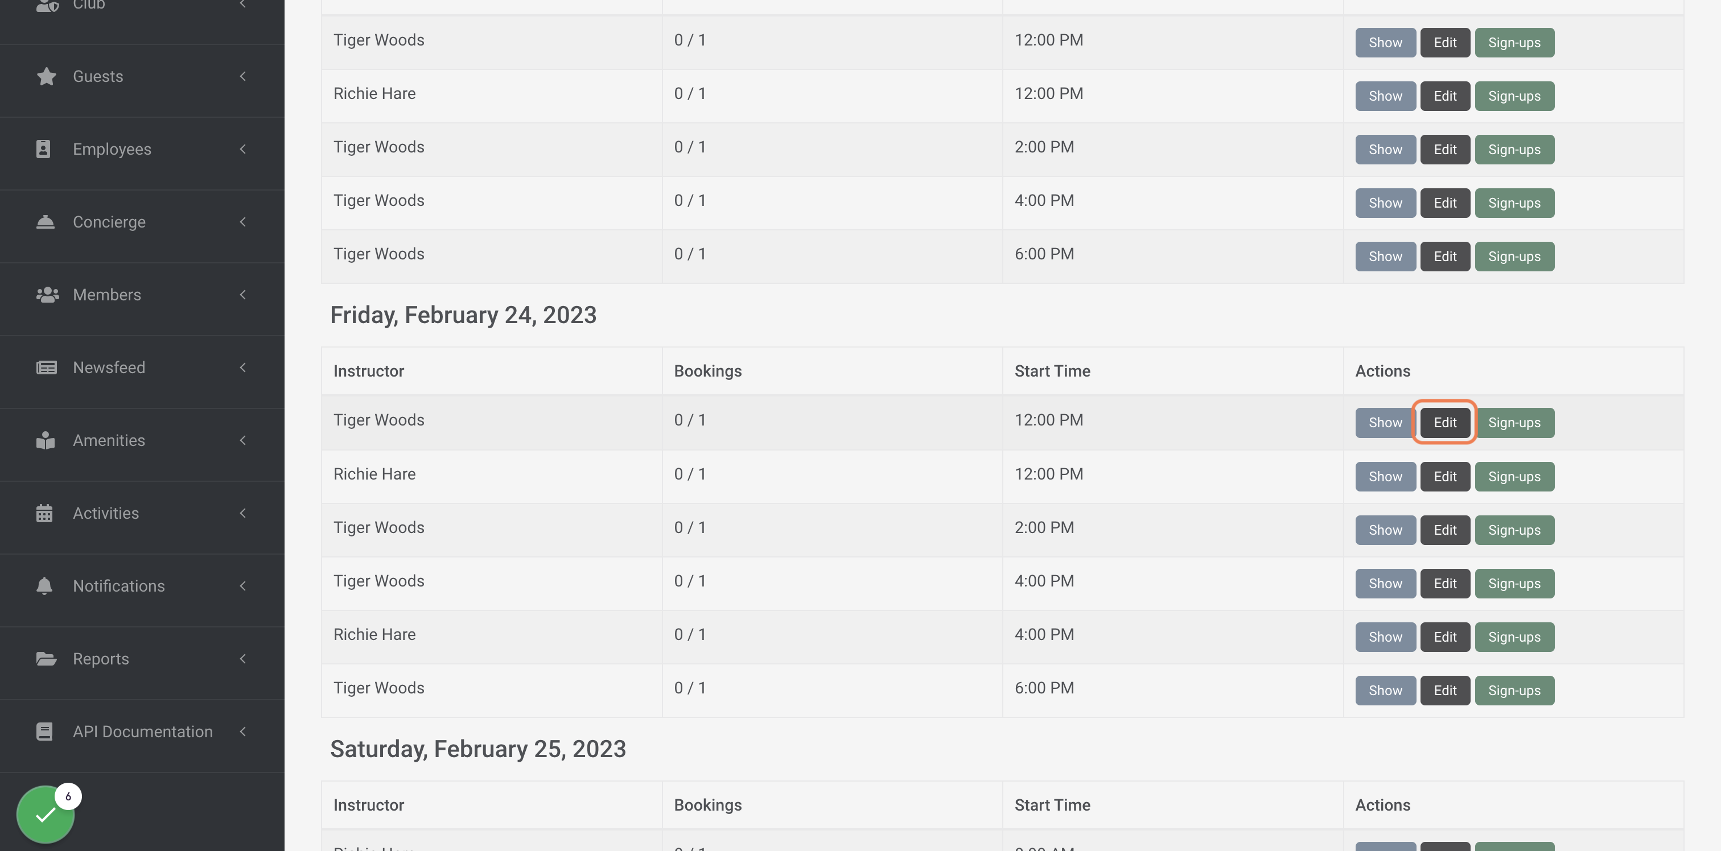Click the Activities calendar icon
This screenshot has width=1721, height=851.
pyautogui.click(x=44, y=513)
